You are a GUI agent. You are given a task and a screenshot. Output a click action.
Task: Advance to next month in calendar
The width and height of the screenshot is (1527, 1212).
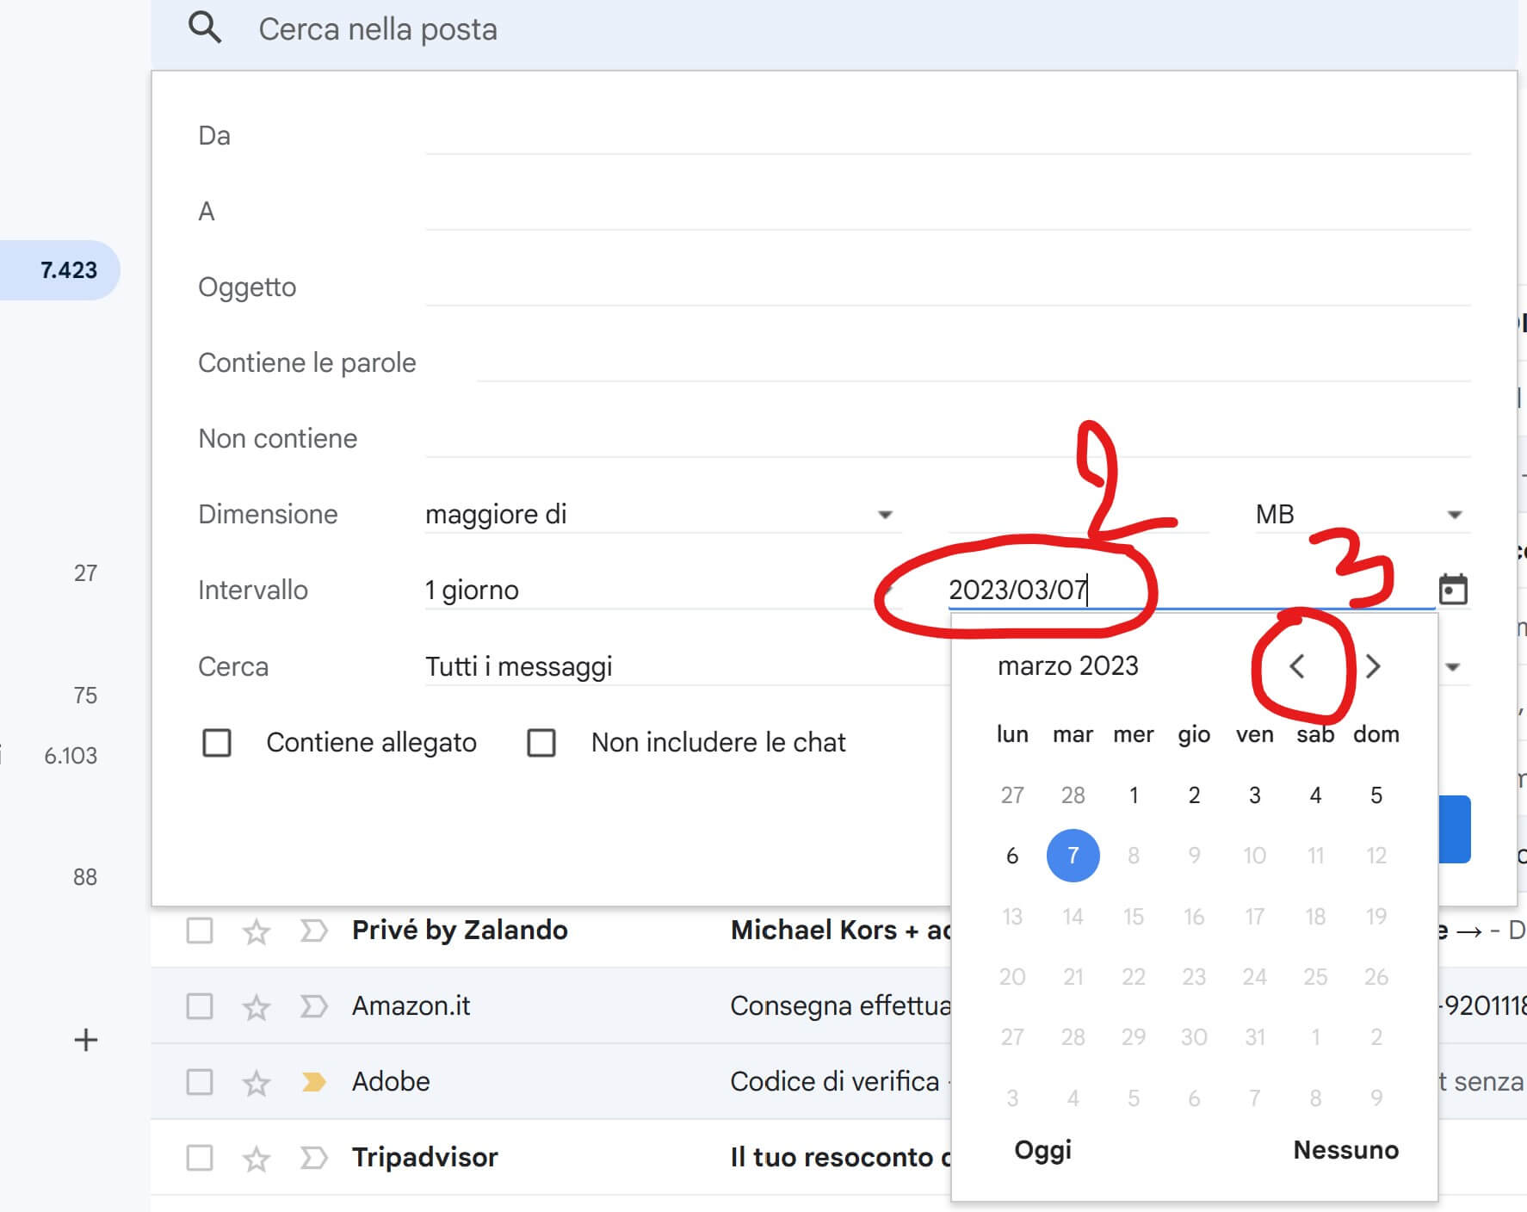1373,665
